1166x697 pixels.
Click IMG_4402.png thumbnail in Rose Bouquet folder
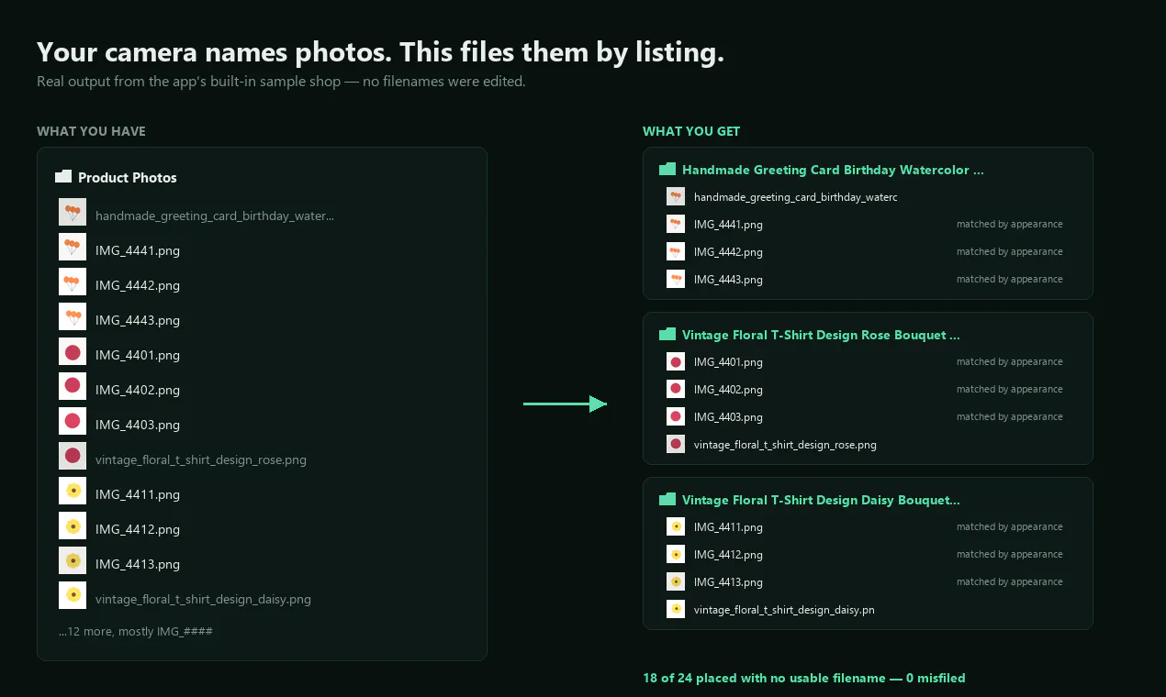click(x=676, y=390)
